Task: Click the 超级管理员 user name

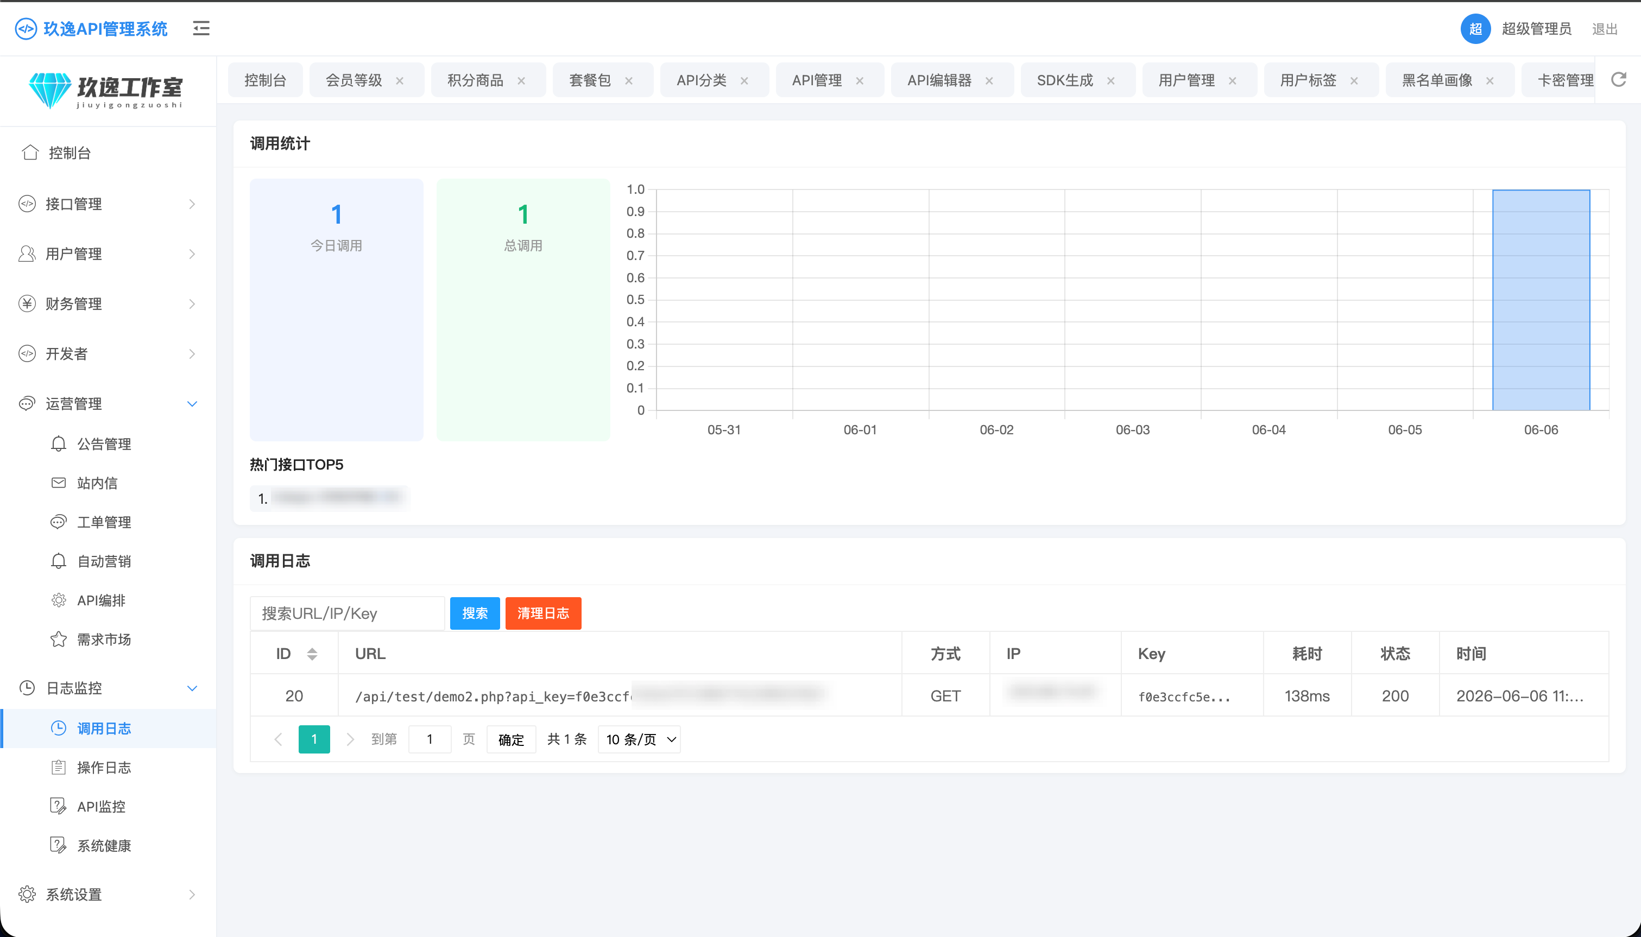Action: coord(1537,29)
